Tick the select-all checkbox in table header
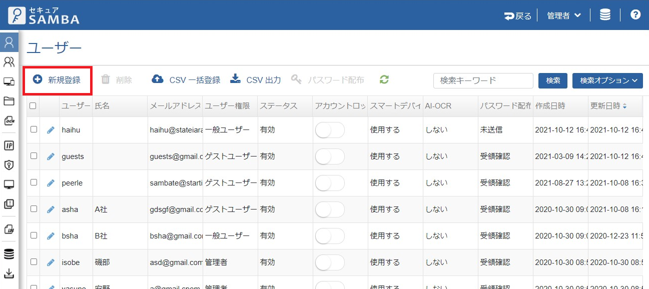The height and width of the screenshot is (289, 649). coord(33,106)
